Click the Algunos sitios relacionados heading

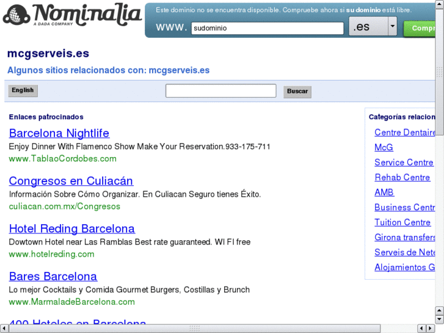click(109, 70)
